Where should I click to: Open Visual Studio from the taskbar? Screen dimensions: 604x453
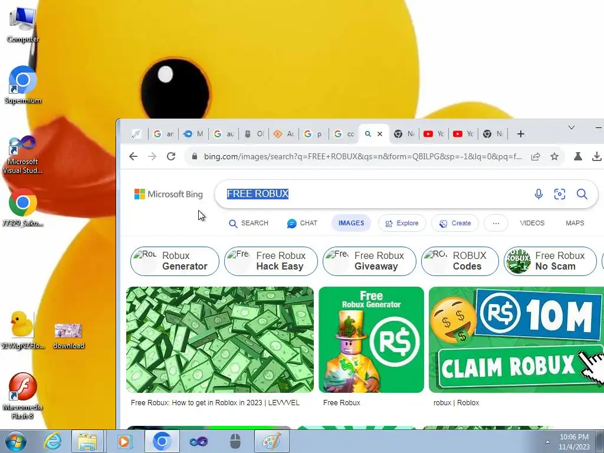[198, 441]
